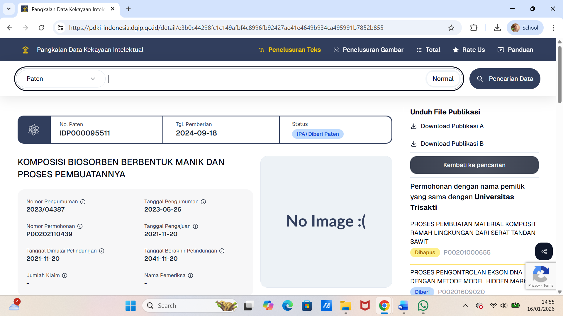Click the Pencarian Data search button
The width and height of the screenshot is (563, 316).
[x=505, y=79]
